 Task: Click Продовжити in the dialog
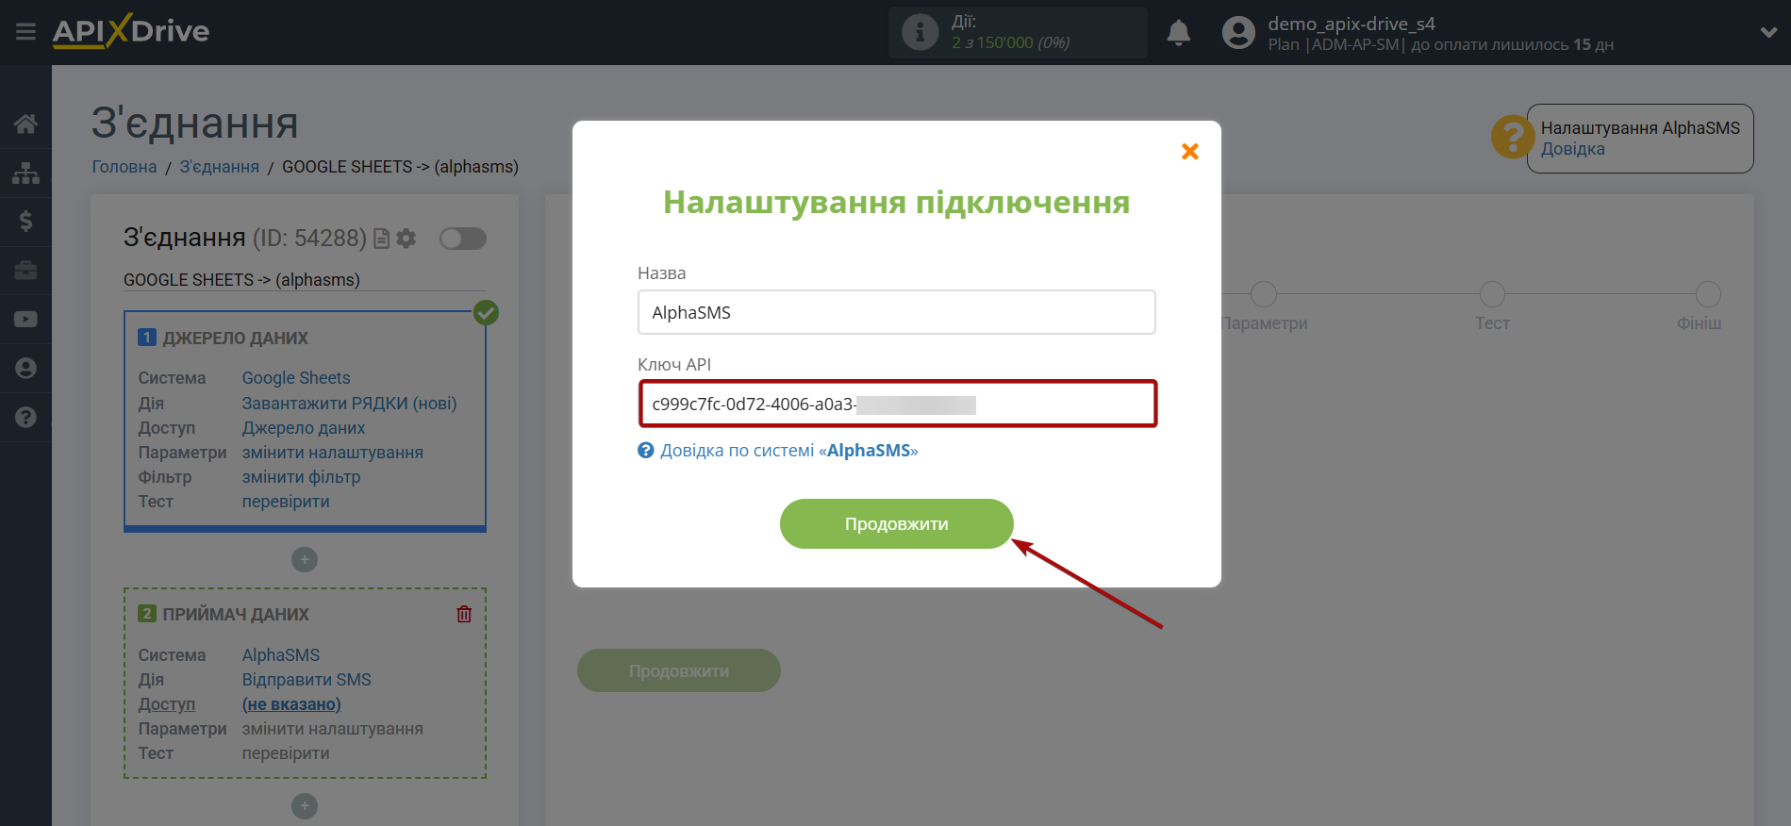[897, 523]
